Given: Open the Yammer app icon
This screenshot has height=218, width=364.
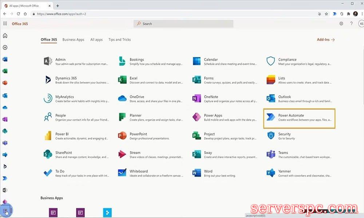Looking at the screenshot, I should click(x=271, y=173).
